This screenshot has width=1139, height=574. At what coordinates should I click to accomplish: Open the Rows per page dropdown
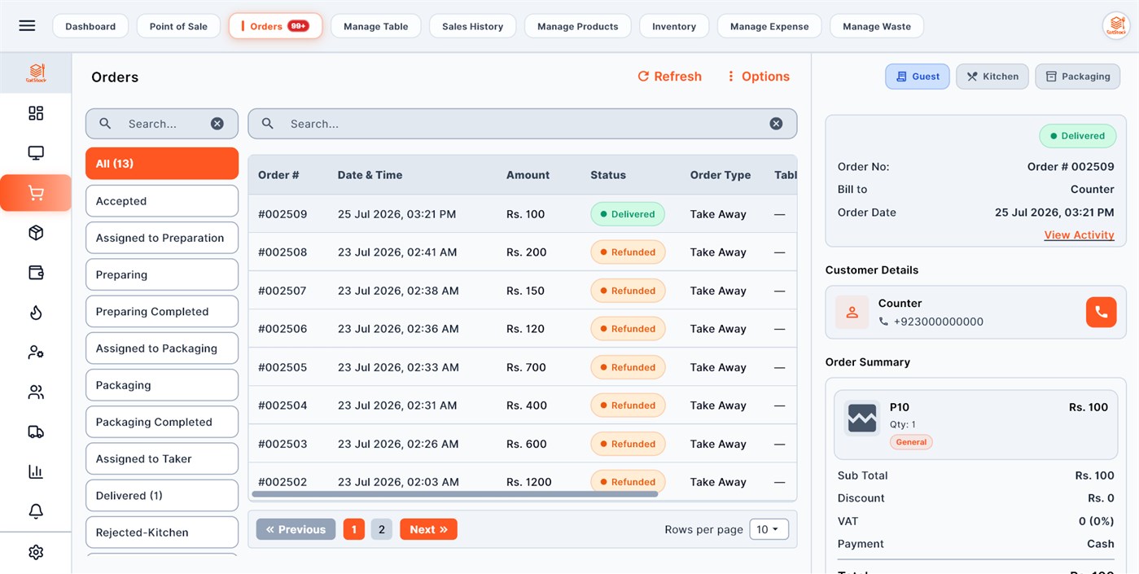(x=769, y=529)
